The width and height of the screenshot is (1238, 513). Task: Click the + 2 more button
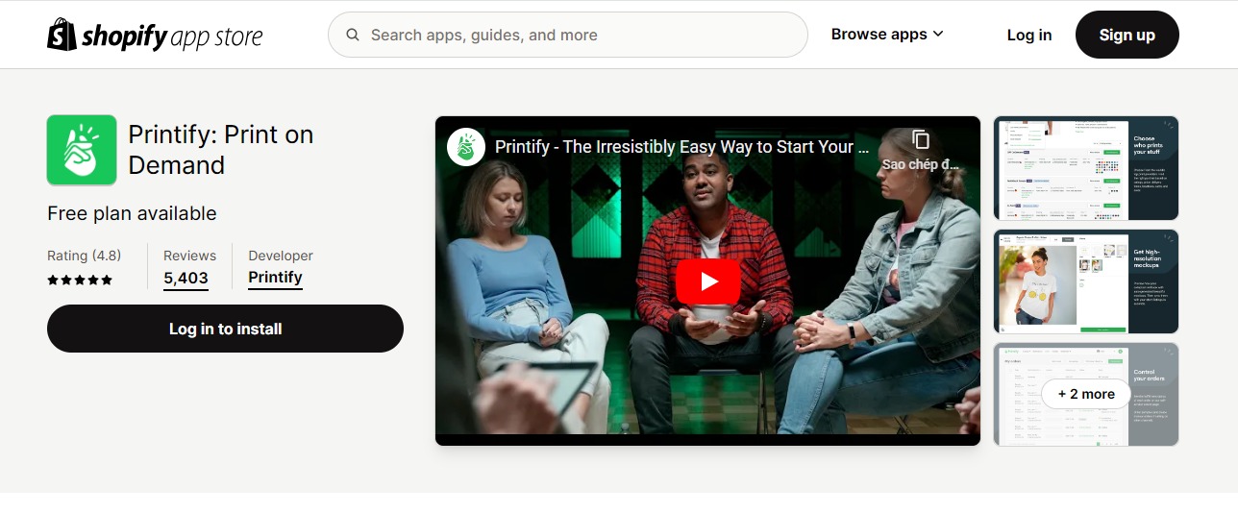coord(1086,394)
